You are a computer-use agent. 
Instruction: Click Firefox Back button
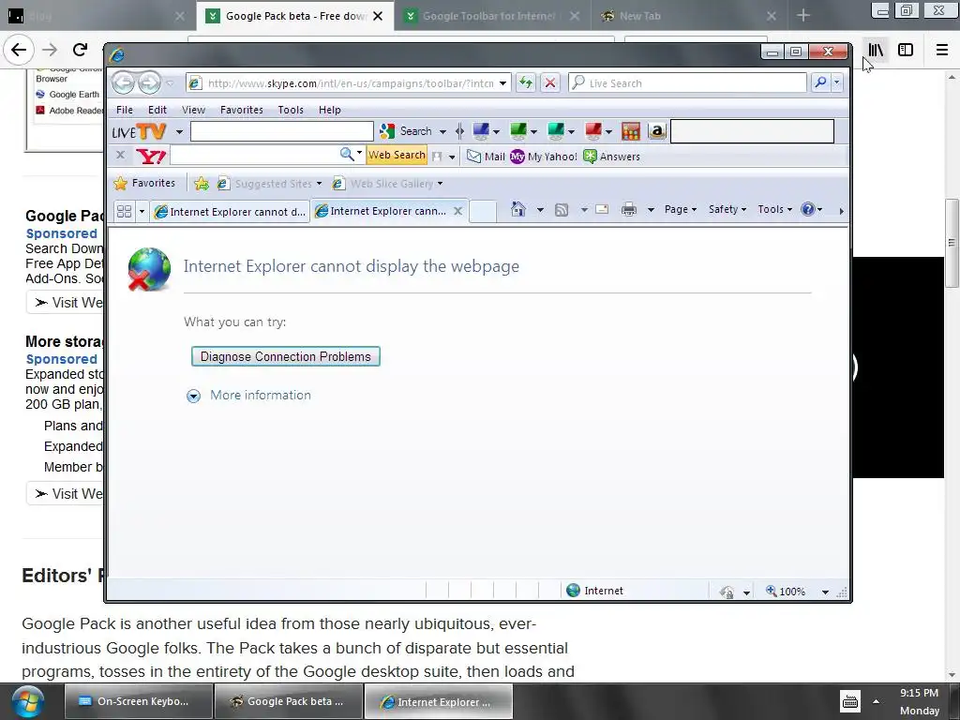(19, 50)
